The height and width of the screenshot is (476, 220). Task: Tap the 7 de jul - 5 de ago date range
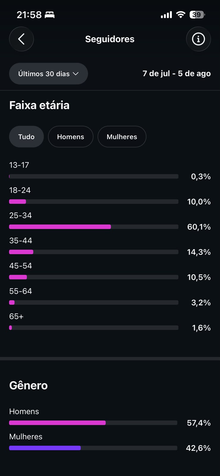coord(177,73)
